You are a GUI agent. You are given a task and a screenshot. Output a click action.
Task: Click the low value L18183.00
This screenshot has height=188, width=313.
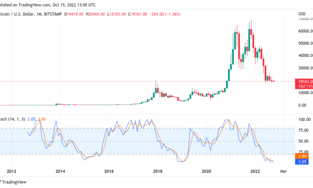[117, 14]
